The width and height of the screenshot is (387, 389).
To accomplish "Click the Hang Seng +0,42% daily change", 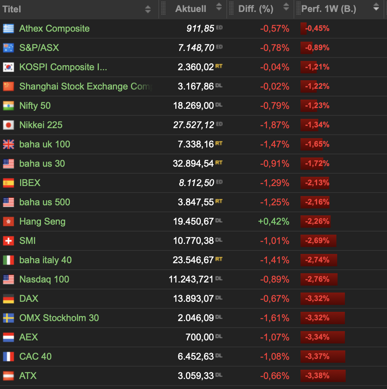I will pyautogui.click(x=273, y=222).
